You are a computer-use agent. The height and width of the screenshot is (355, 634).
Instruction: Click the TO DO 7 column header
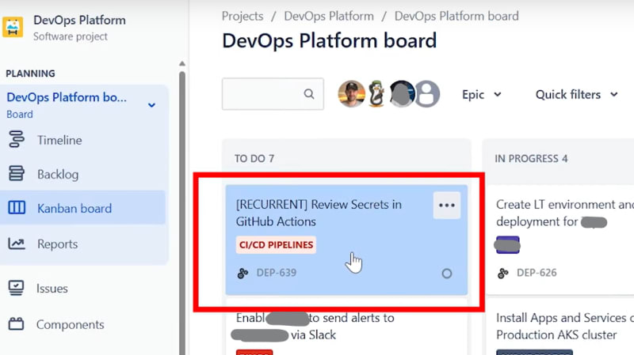tap(254, 159)
